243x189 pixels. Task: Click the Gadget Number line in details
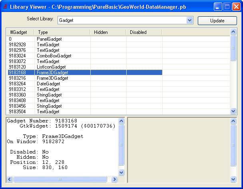coord(42,121)
